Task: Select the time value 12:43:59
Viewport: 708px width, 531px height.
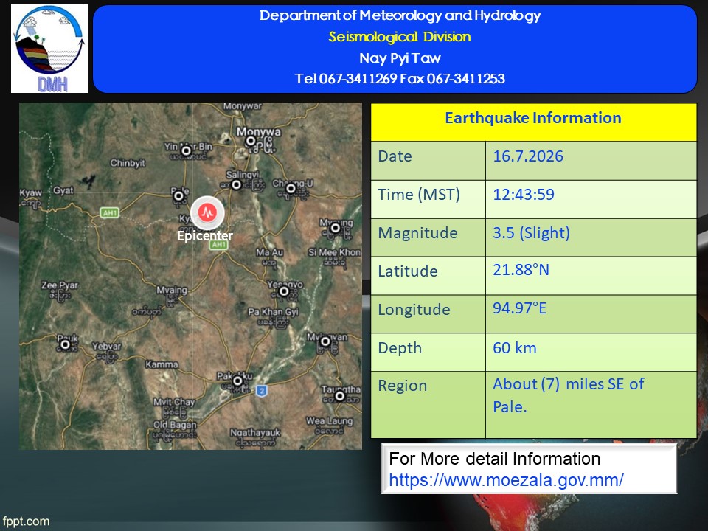Action: point(524,195)
